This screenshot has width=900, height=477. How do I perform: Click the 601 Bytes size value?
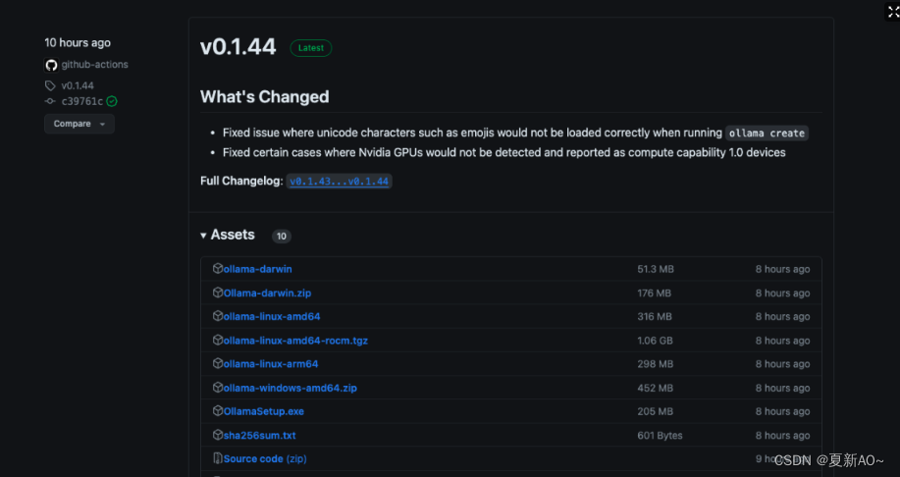[661, 436]
